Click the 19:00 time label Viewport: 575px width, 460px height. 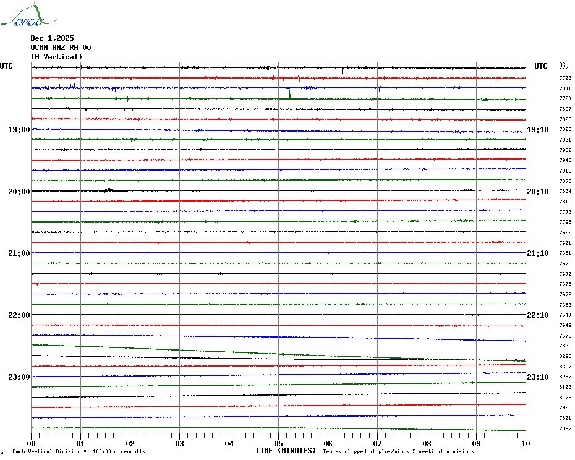coord(19,129)
